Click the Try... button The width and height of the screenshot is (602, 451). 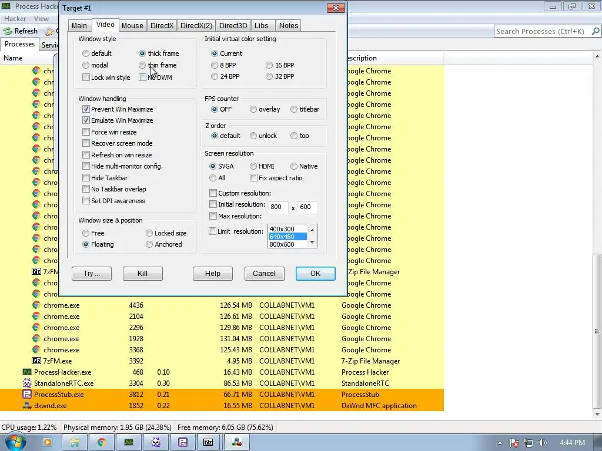92,274
